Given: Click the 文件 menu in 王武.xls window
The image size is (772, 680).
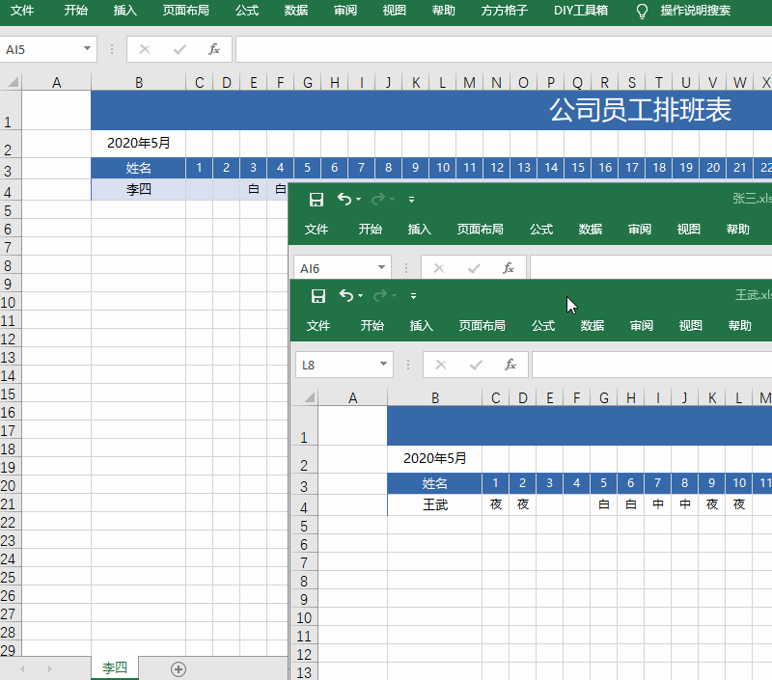Looking at the screenshot, I should (318, 326).
